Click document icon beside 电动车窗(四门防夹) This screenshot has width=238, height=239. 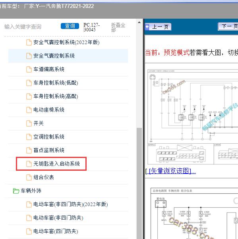point(29,231)
